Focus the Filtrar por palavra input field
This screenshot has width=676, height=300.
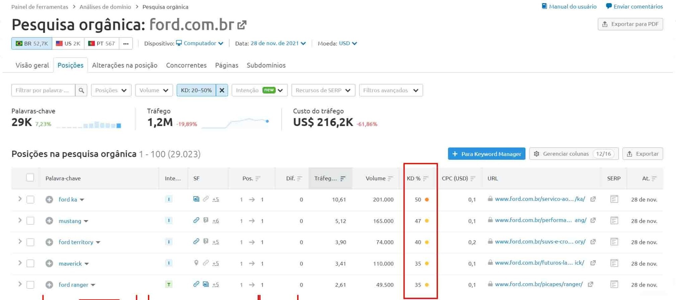(x=43, y=90)
